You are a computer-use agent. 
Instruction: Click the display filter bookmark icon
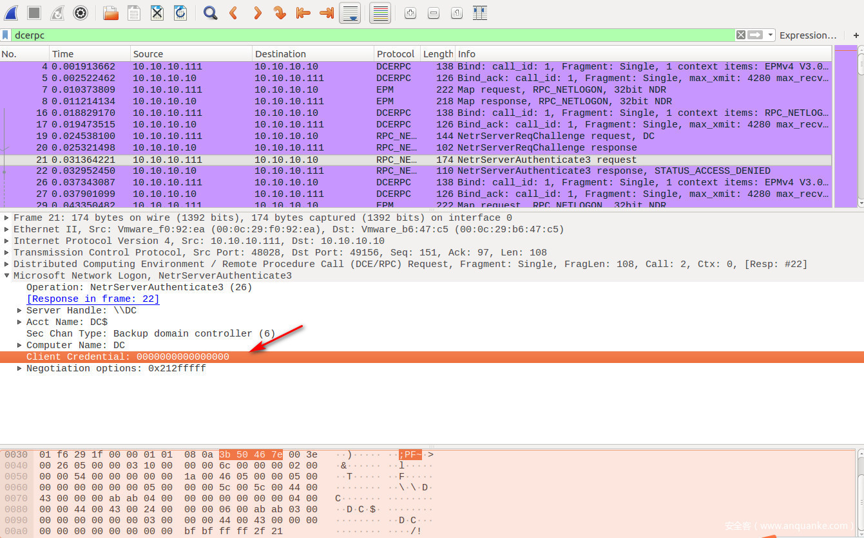pyautogui.click(x=6, y=35)
